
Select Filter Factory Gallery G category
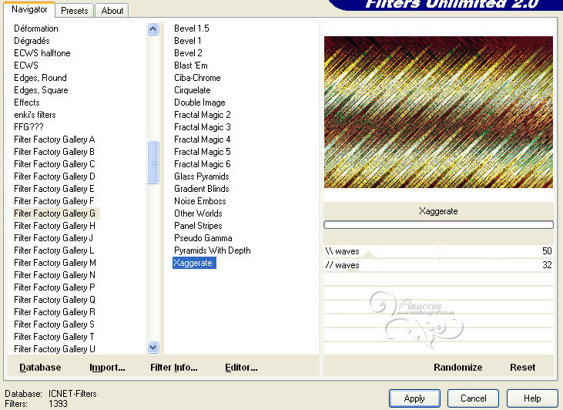tap(55, 213)
